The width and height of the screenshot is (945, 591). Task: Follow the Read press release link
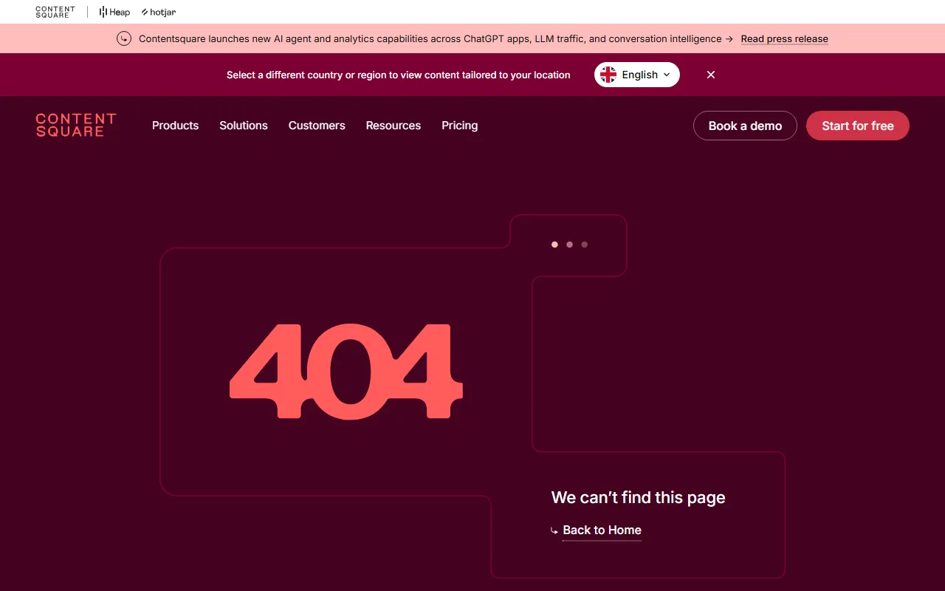pyautogui.click(x=784, y=39)
